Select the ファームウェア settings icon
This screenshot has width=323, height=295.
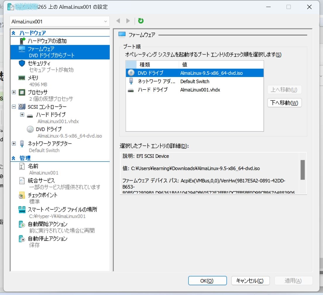pyautogui.click(x=22, y=49)
